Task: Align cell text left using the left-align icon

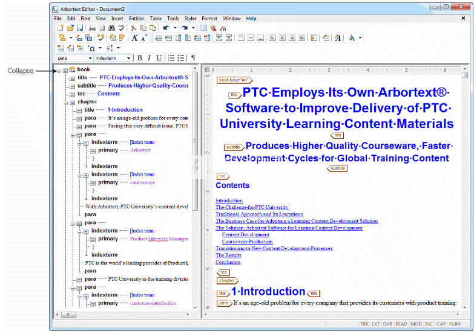Action: [272, 38]
